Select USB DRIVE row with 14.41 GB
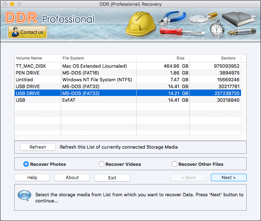This screenshot has width=261, height=221. pos(128,86)
